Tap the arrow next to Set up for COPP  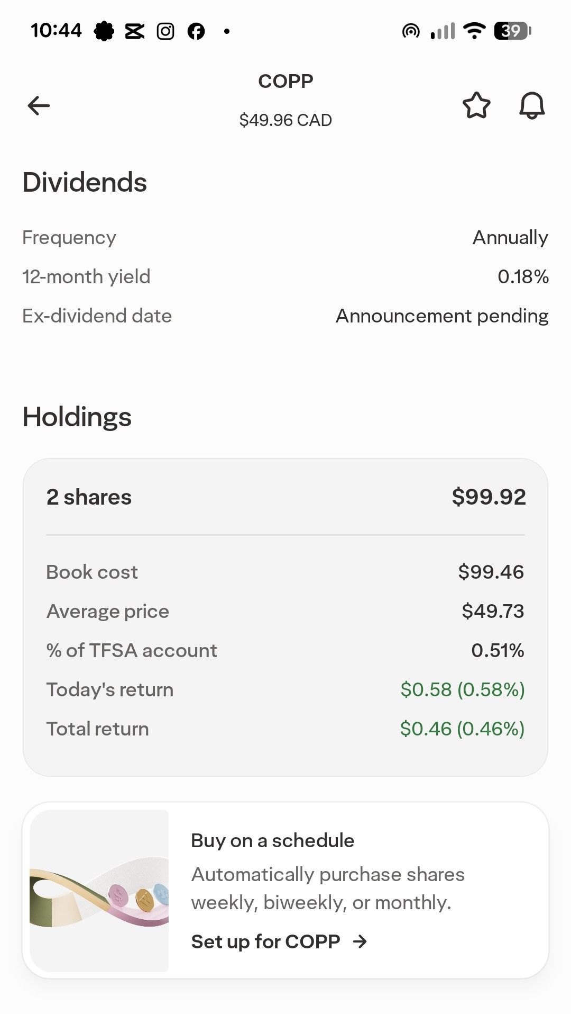click(360, 941)
